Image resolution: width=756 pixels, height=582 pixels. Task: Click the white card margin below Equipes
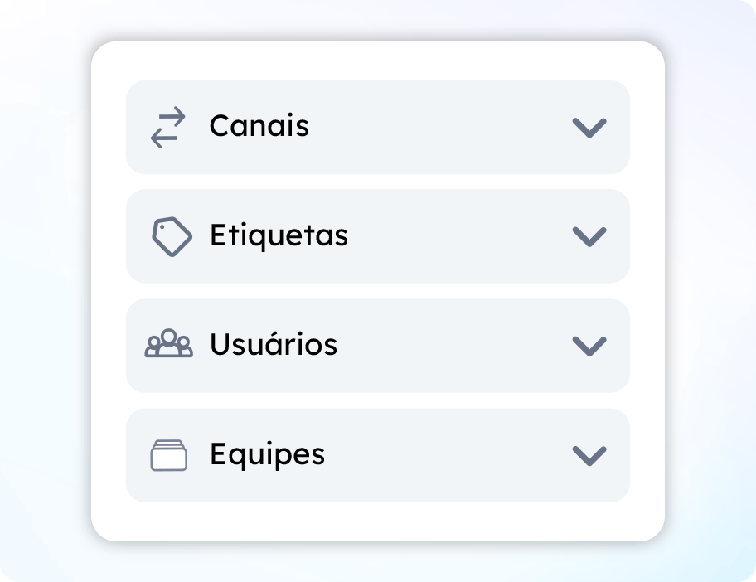click(377, 521)
